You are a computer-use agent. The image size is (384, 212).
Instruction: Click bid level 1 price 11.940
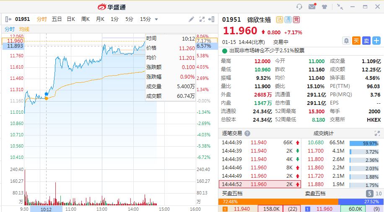pyautogui.click(x=242, y=209)
